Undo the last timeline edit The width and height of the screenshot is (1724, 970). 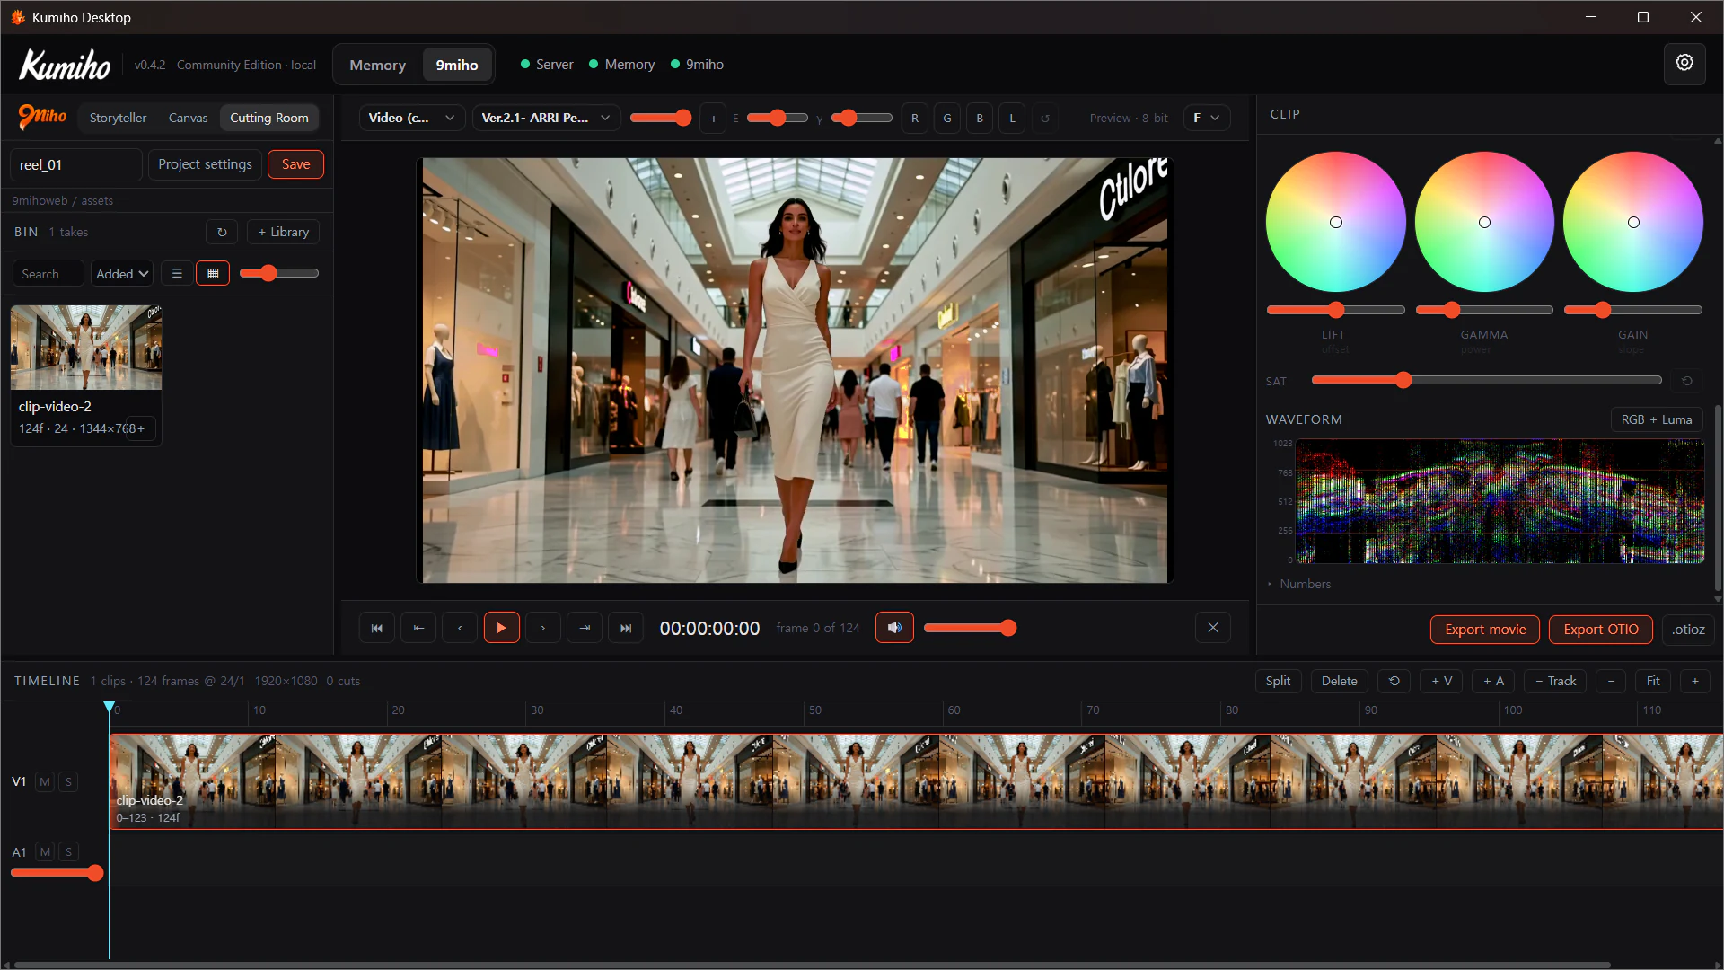coord(1394,681)
